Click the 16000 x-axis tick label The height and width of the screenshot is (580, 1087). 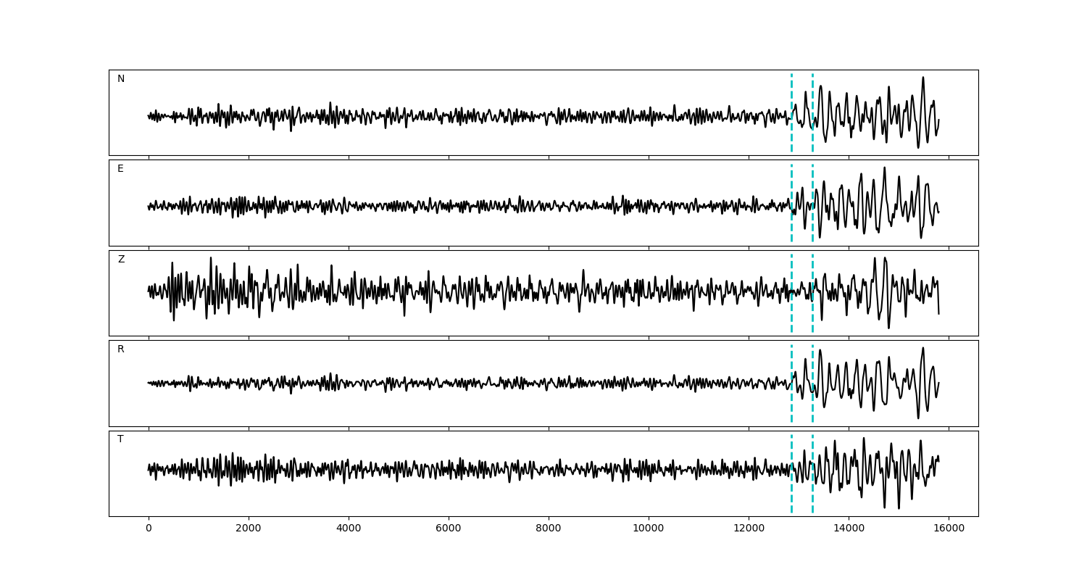(x=948, y=529)
